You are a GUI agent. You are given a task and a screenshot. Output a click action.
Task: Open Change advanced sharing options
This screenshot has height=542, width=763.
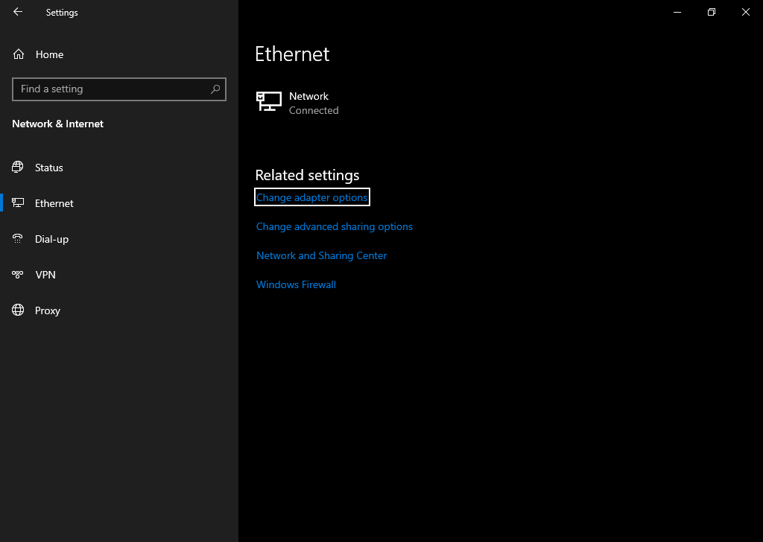(334, 226)
